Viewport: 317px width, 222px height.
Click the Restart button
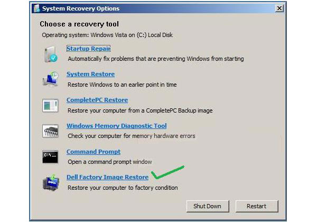pos(257,206)
